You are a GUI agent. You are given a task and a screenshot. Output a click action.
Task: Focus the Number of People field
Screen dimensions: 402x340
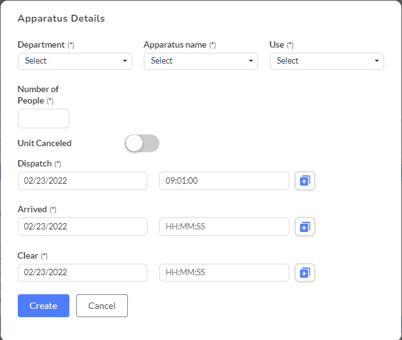pyautogui.click(x=43, y=119)
